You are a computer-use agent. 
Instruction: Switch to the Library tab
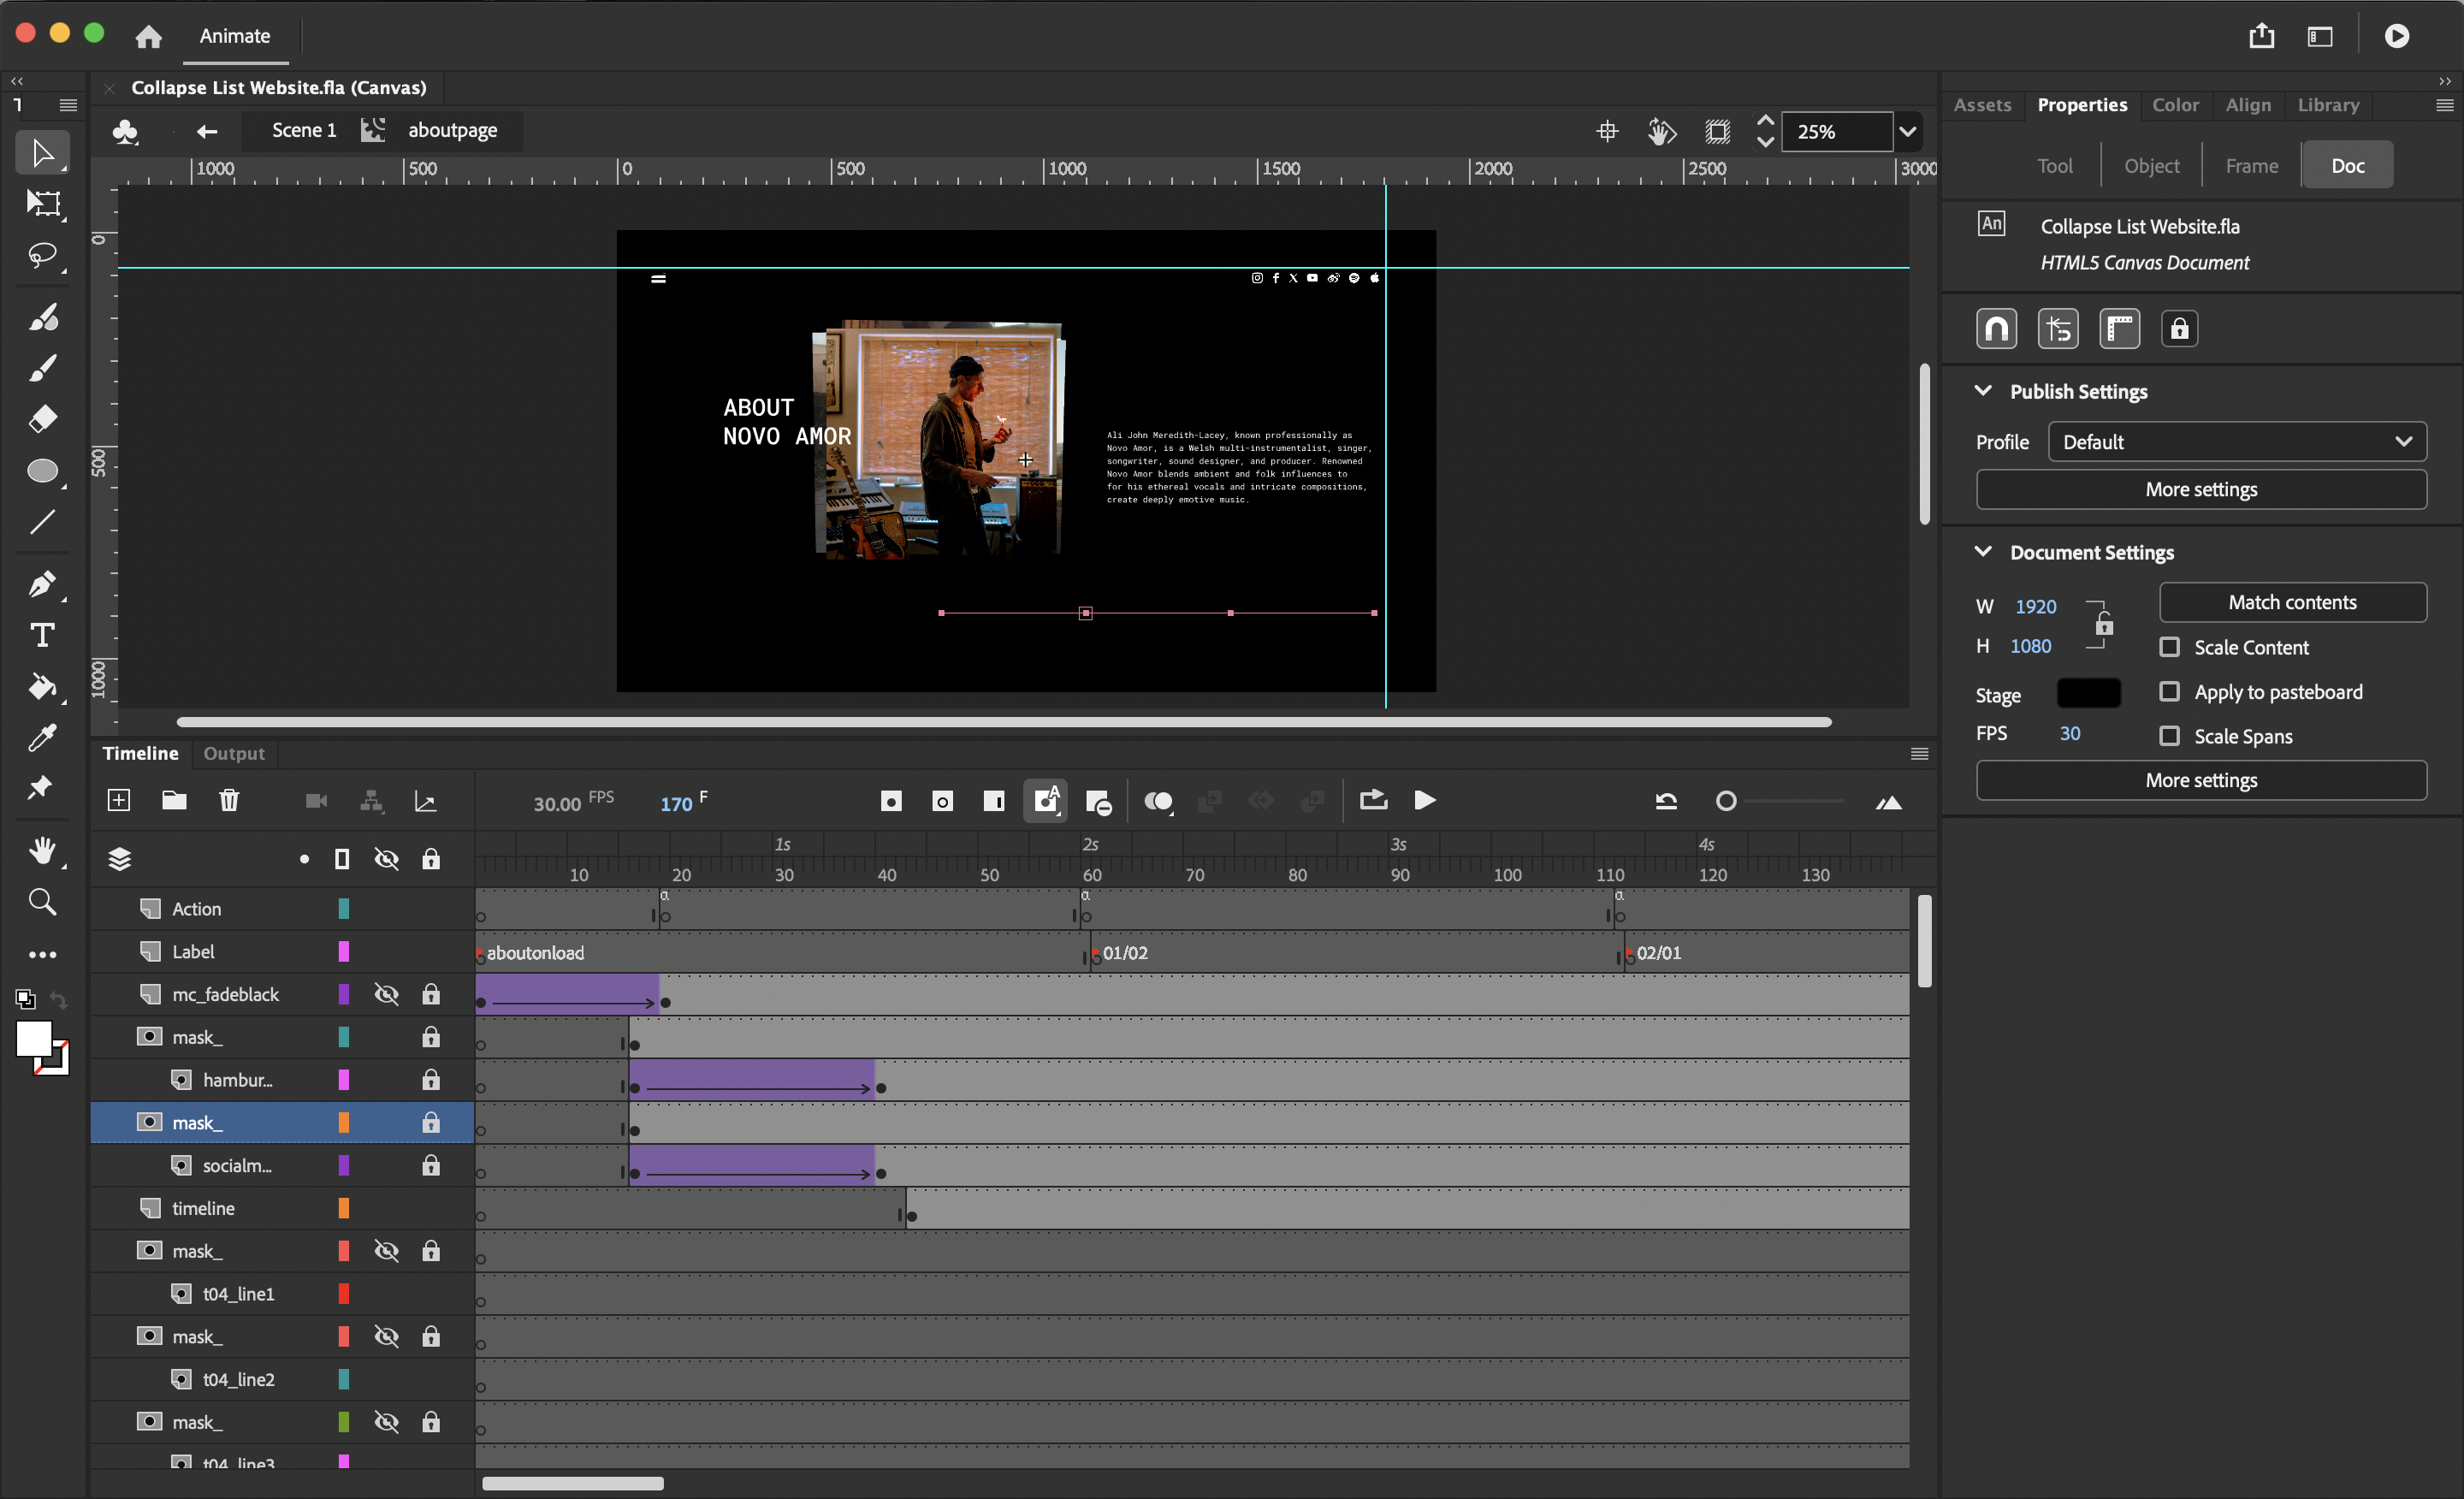[x=2327, y=105]
